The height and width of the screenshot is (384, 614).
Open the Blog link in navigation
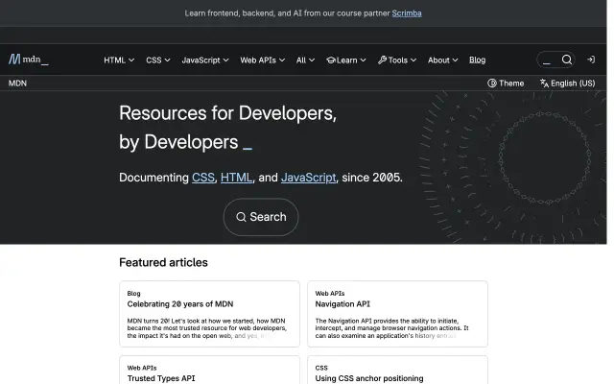click(x=478, y=60)
